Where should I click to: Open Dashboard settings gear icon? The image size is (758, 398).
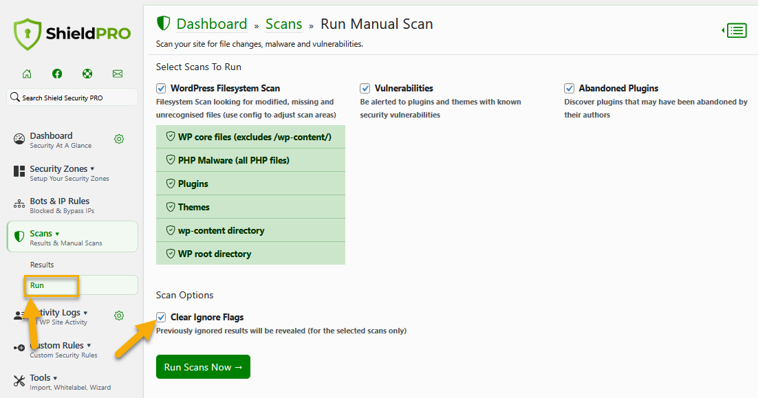pos(119,139)
